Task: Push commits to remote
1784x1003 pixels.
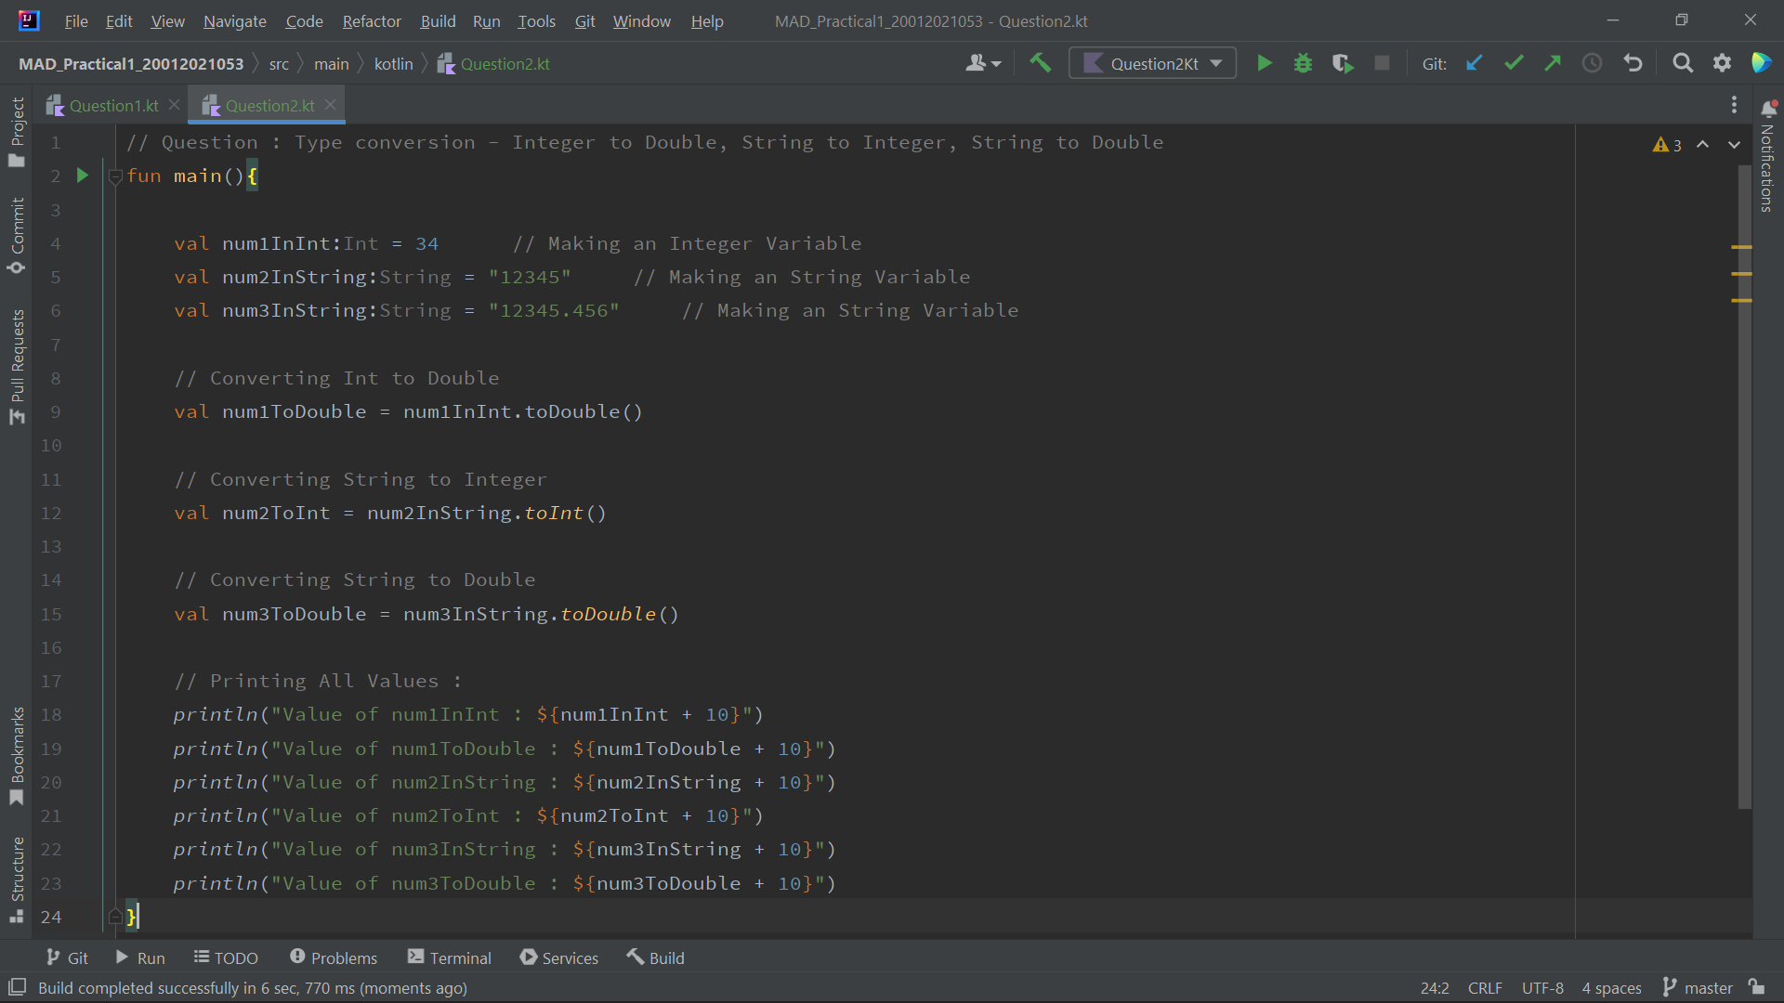Action: [x=1552, y=63]
